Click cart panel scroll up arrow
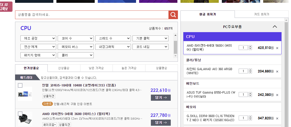The width and height of the screenshot is (291, 127). click(x=286, y=20)
